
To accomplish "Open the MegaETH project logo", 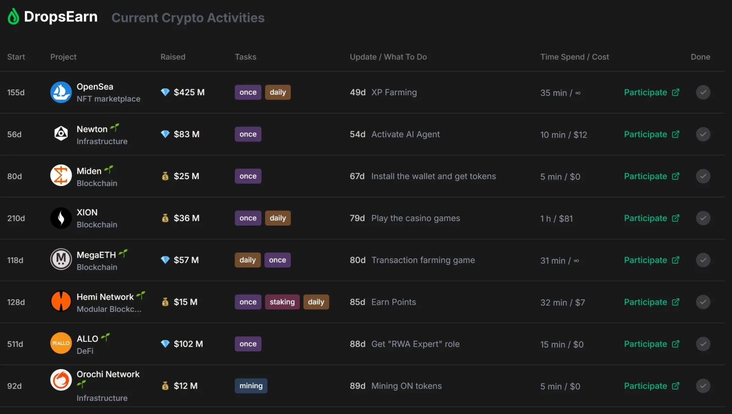I will tap(61, 260).
